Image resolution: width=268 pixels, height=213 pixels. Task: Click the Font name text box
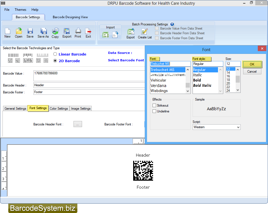(170, 64)
